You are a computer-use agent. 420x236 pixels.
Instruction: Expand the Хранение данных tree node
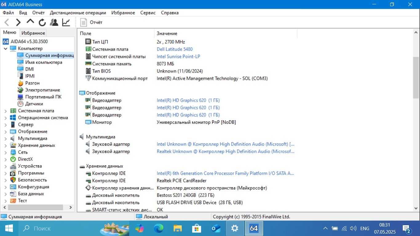(6, 145)
